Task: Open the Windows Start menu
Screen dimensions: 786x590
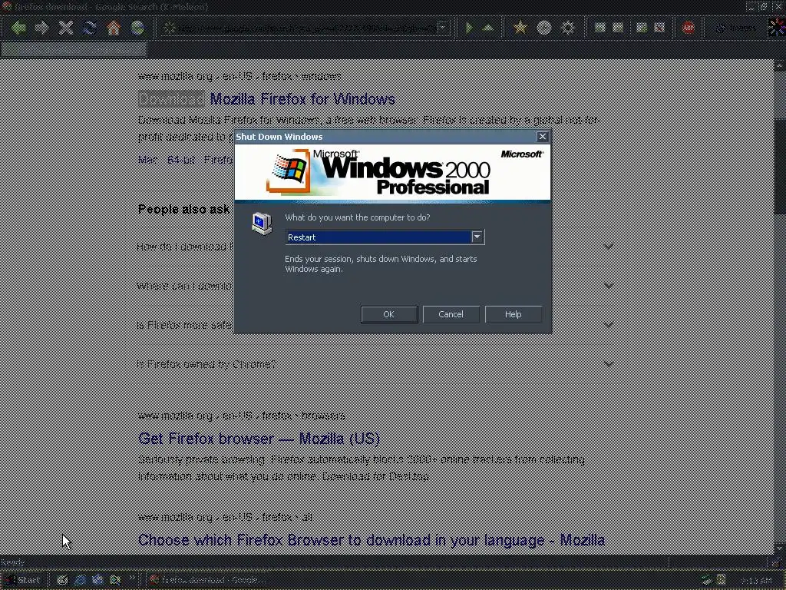Action: point(22,580)
